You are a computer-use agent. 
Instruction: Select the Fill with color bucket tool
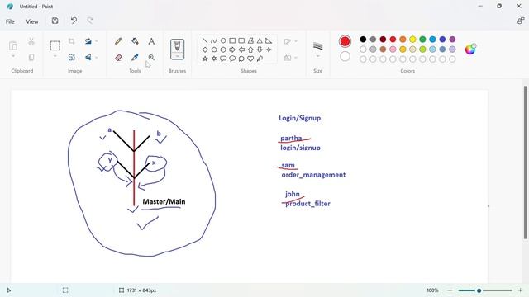[135, 41]
